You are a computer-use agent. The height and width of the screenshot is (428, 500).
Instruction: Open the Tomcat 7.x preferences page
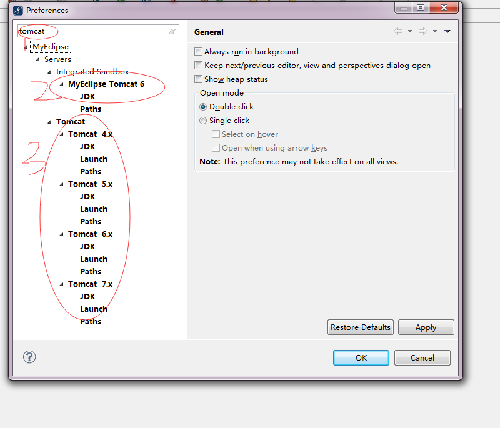pos(90,284)
